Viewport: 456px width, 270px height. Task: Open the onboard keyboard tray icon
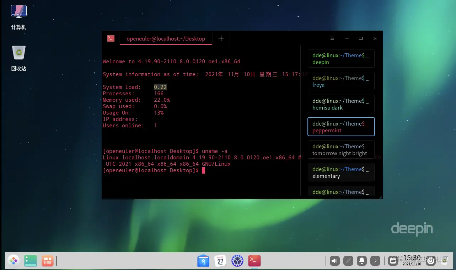coord(393,261)
